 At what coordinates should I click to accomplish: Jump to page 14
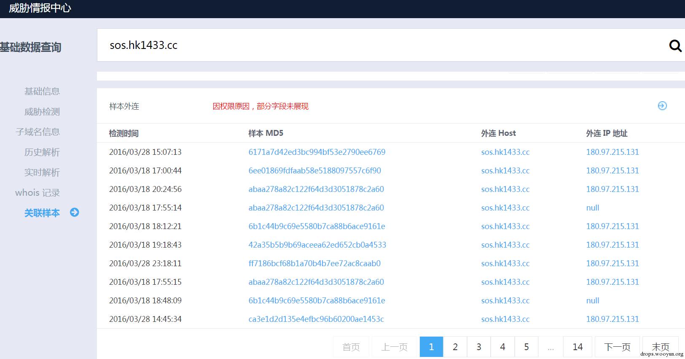[x=578, y=347]
